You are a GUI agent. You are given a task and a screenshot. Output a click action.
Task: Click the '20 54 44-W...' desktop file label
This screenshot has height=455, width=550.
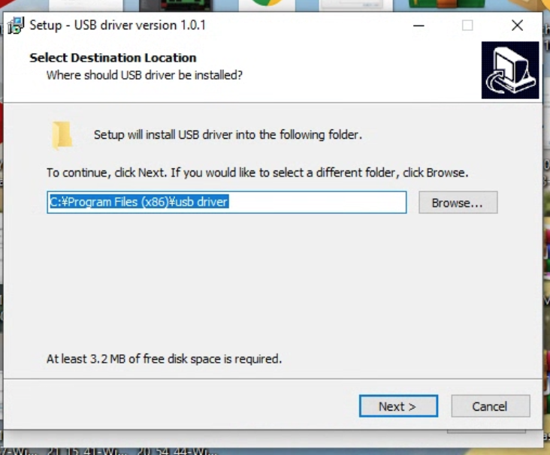click(x=177, y=451)
